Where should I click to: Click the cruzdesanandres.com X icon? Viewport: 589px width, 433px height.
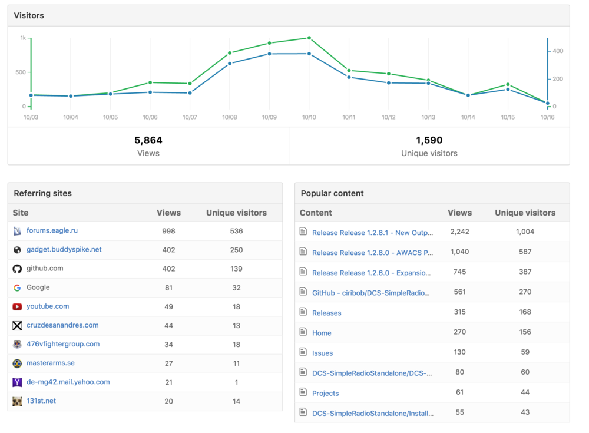[x=17, y=326]
